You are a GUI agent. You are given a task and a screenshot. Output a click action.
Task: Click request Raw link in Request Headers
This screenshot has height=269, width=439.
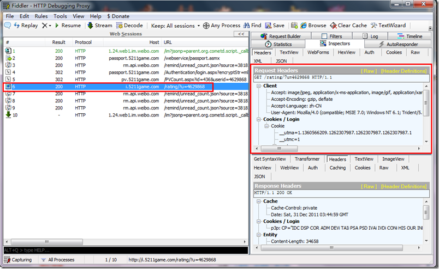click(369, 71)
